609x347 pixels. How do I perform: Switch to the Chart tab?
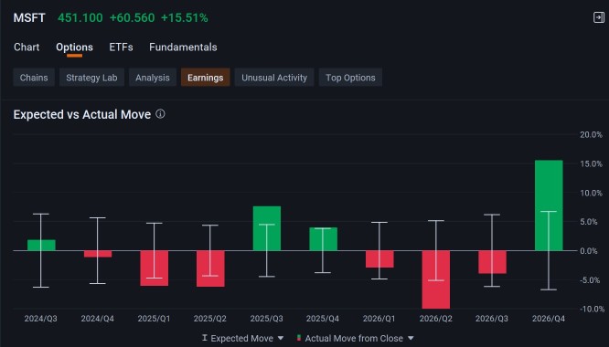pos(27,47)
